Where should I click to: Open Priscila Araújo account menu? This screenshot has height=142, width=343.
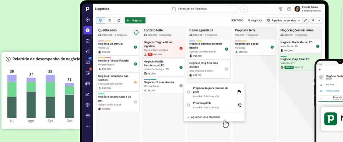coord(308,9)
